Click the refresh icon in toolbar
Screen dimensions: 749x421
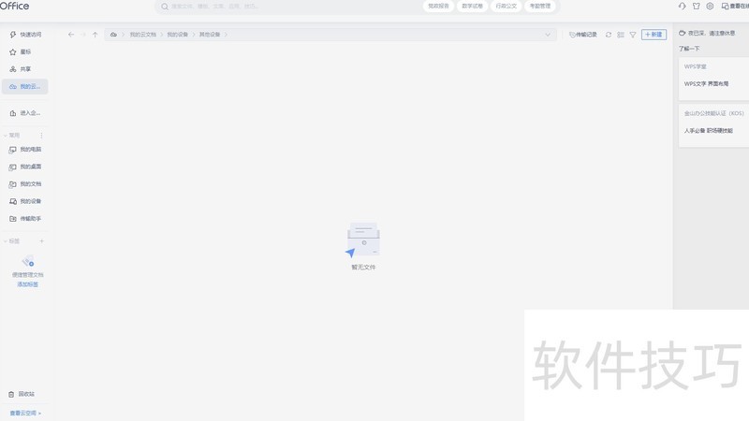point(609,35)
